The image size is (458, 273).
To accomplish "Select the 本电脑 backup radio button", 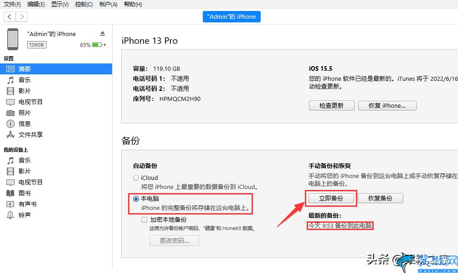I will point(136,199).
